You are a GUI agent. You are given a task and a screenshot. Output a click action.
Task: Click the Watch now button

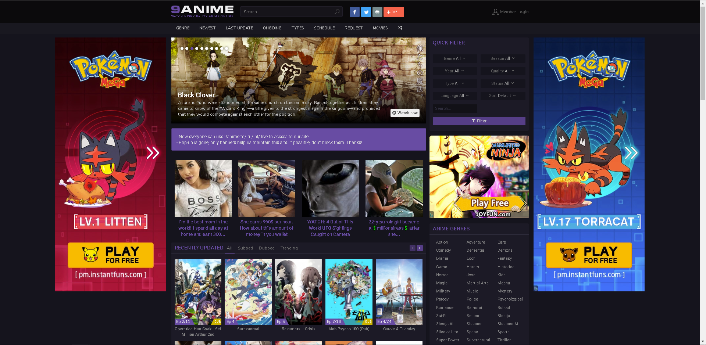tap(405, 113)
